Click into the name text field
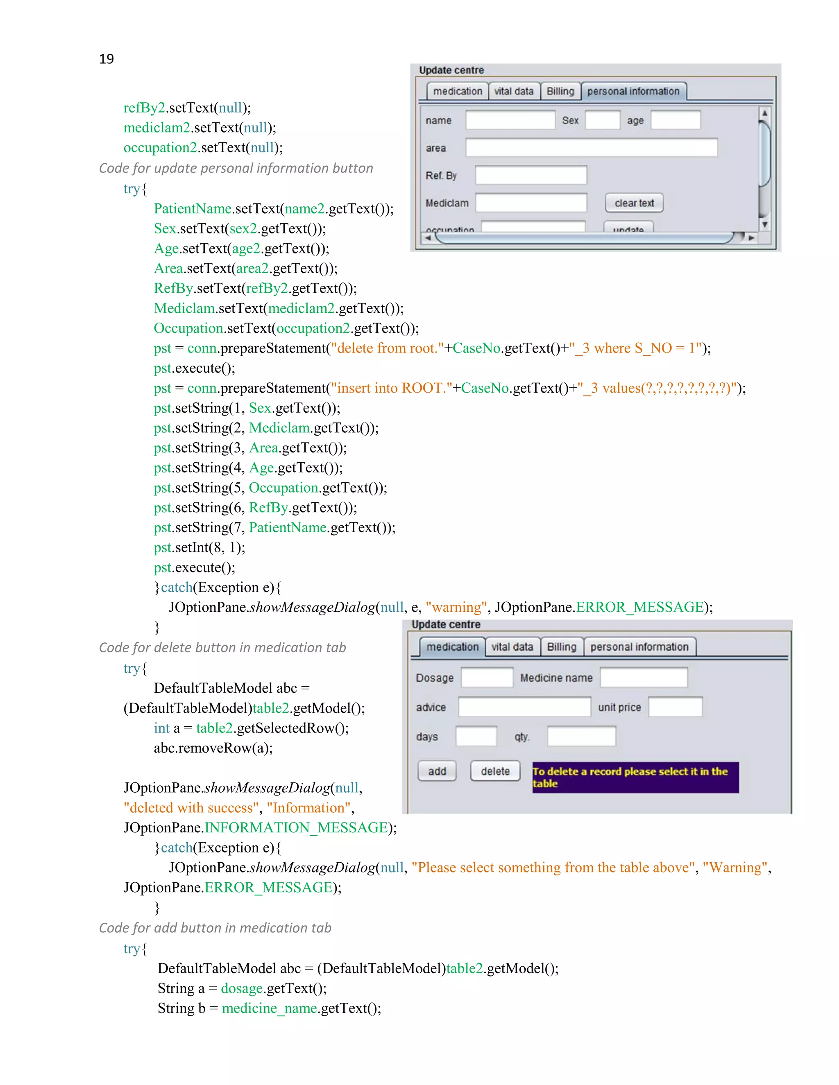Screen dimensions: 839x1085 [x=510, y=120]
